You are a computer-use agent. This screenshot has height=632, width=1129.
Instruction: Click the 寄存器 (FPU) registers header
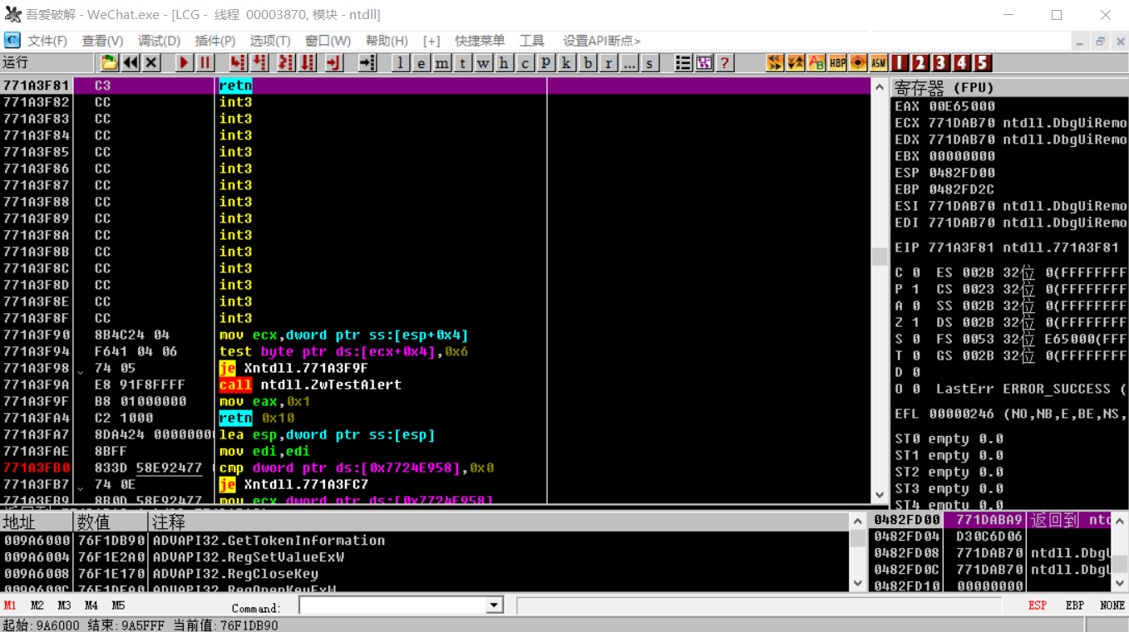click(x=944, y=87)
